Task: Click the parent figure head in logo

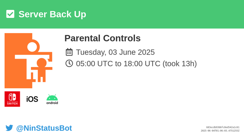Action: pyautogui.click(x=32, y=47)
